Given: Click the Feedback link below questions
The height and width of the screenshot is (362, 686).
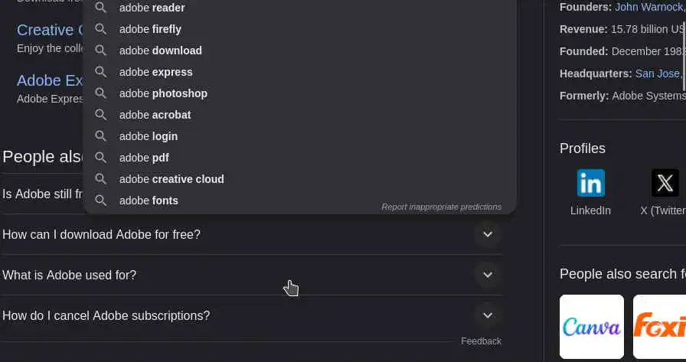Looking at the screenshot, I should (x=481, y=341).
